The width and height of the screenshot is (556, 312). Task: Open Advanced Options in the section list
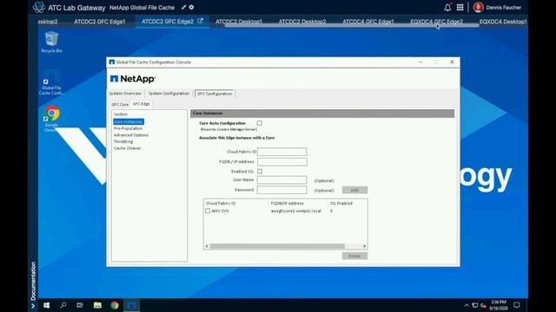131,135
